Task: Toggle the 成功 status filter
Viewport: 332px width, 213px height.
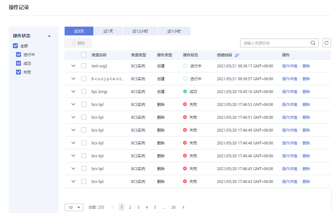Action: [x=18, y=63]
